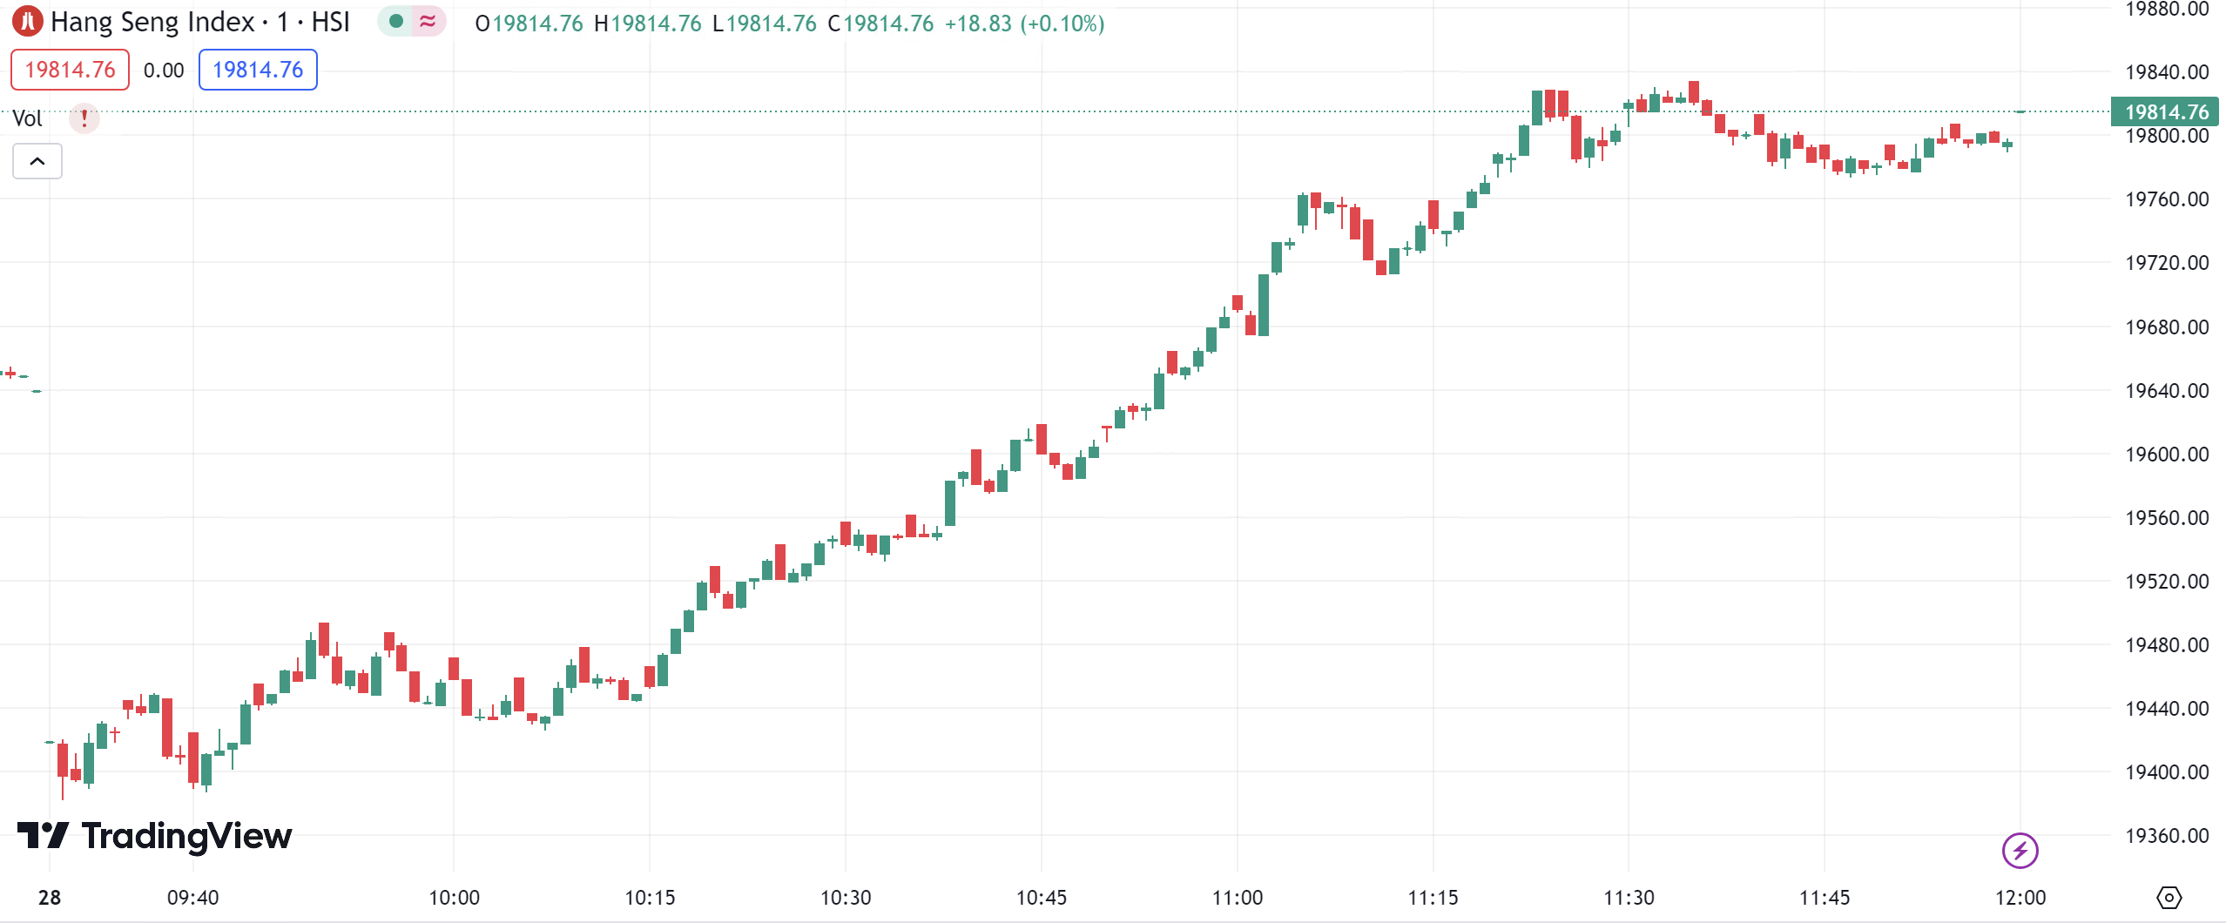
Task: Click the TradingView logo
Action: tap(155, 836)
